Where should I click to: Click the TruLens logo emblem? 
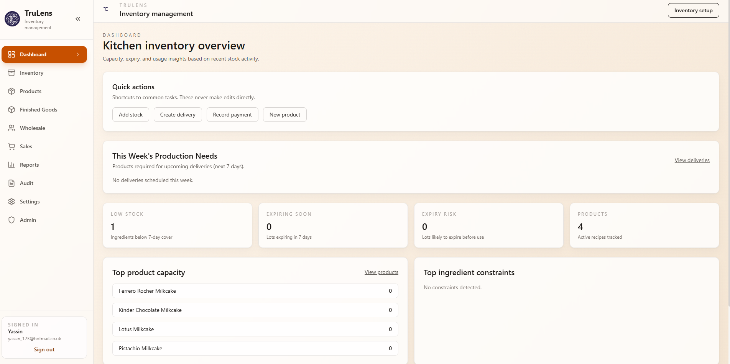click(12, 18)
